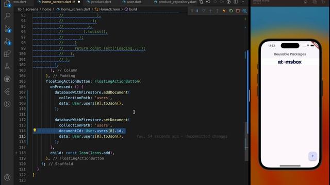Open the Run and Debug view

[7, 41]
